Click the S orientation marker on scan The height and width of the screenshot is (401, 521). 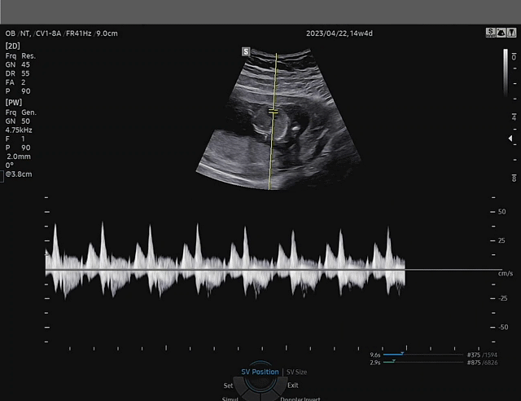pos(246,51)
